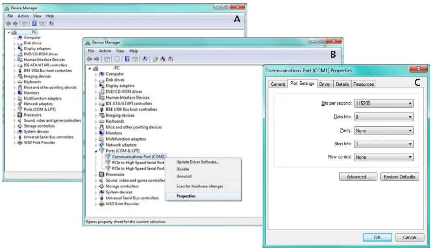This screenshot has width=431, height=248.
Task: Open Help menu in rear Device Manager
Action: [50, 16]
